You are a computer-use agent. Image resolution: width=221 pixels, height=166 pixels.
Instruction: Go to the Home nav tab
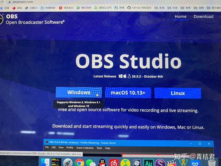click(180, 17)
